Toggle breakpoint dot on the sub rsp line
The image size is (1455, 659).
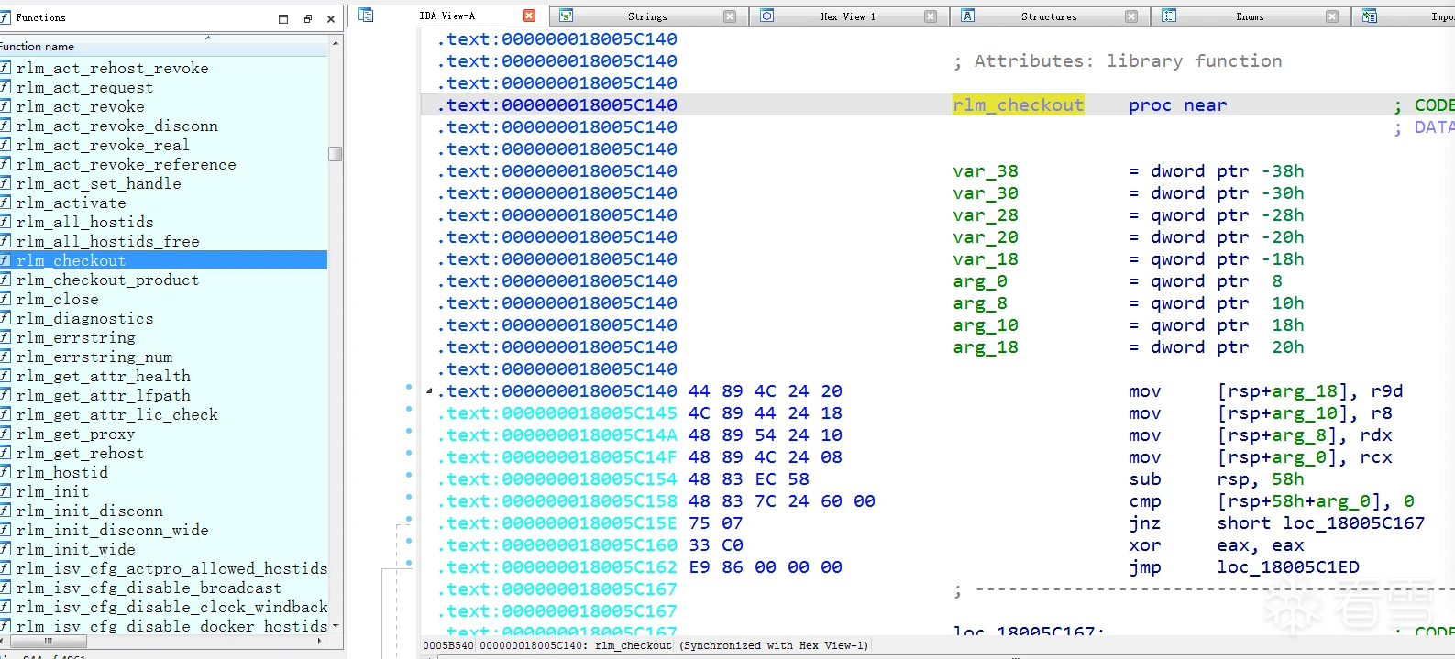pos(409,475)
